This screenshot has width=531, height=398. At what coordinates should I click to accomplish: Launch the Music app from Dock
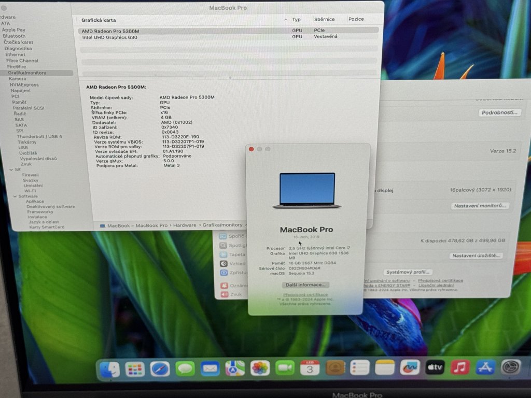pos(460,367)
